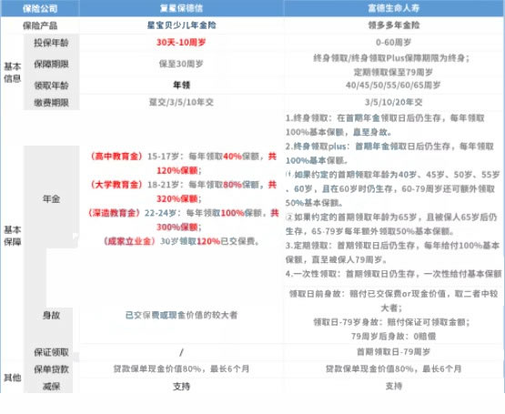
Task: Click the bold 年领 cell
Action: (x=181, y=85)
